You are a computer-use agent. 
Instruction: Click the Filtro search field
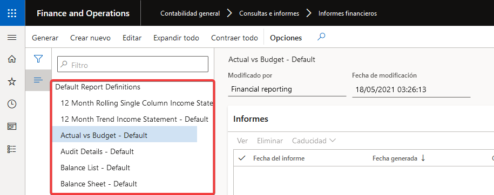133,64
